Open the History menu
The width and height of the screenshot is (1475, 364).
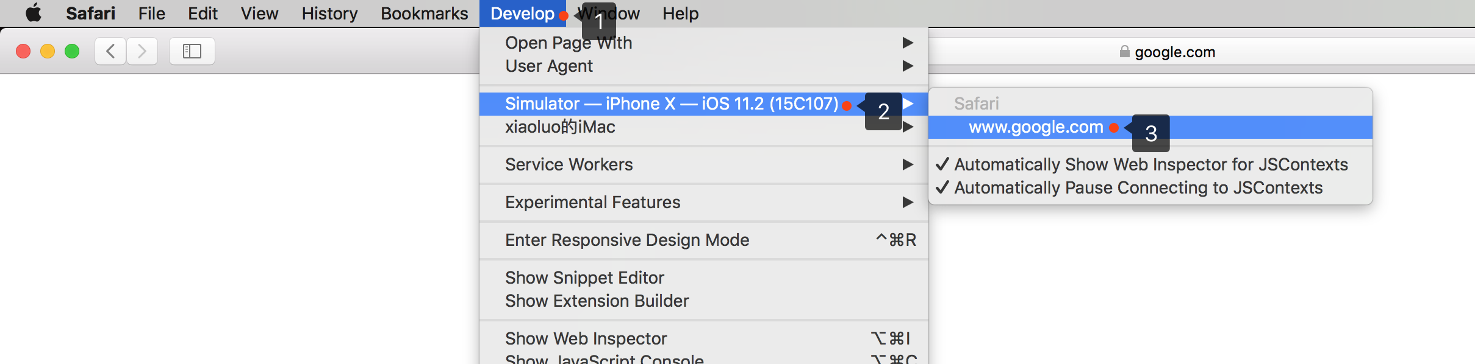click(x=329, y=13)
